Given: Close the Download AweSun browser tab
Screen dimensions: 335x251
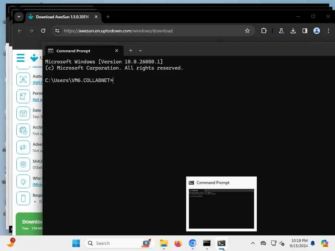Looking at the screenshot, I should pos(96,17).
